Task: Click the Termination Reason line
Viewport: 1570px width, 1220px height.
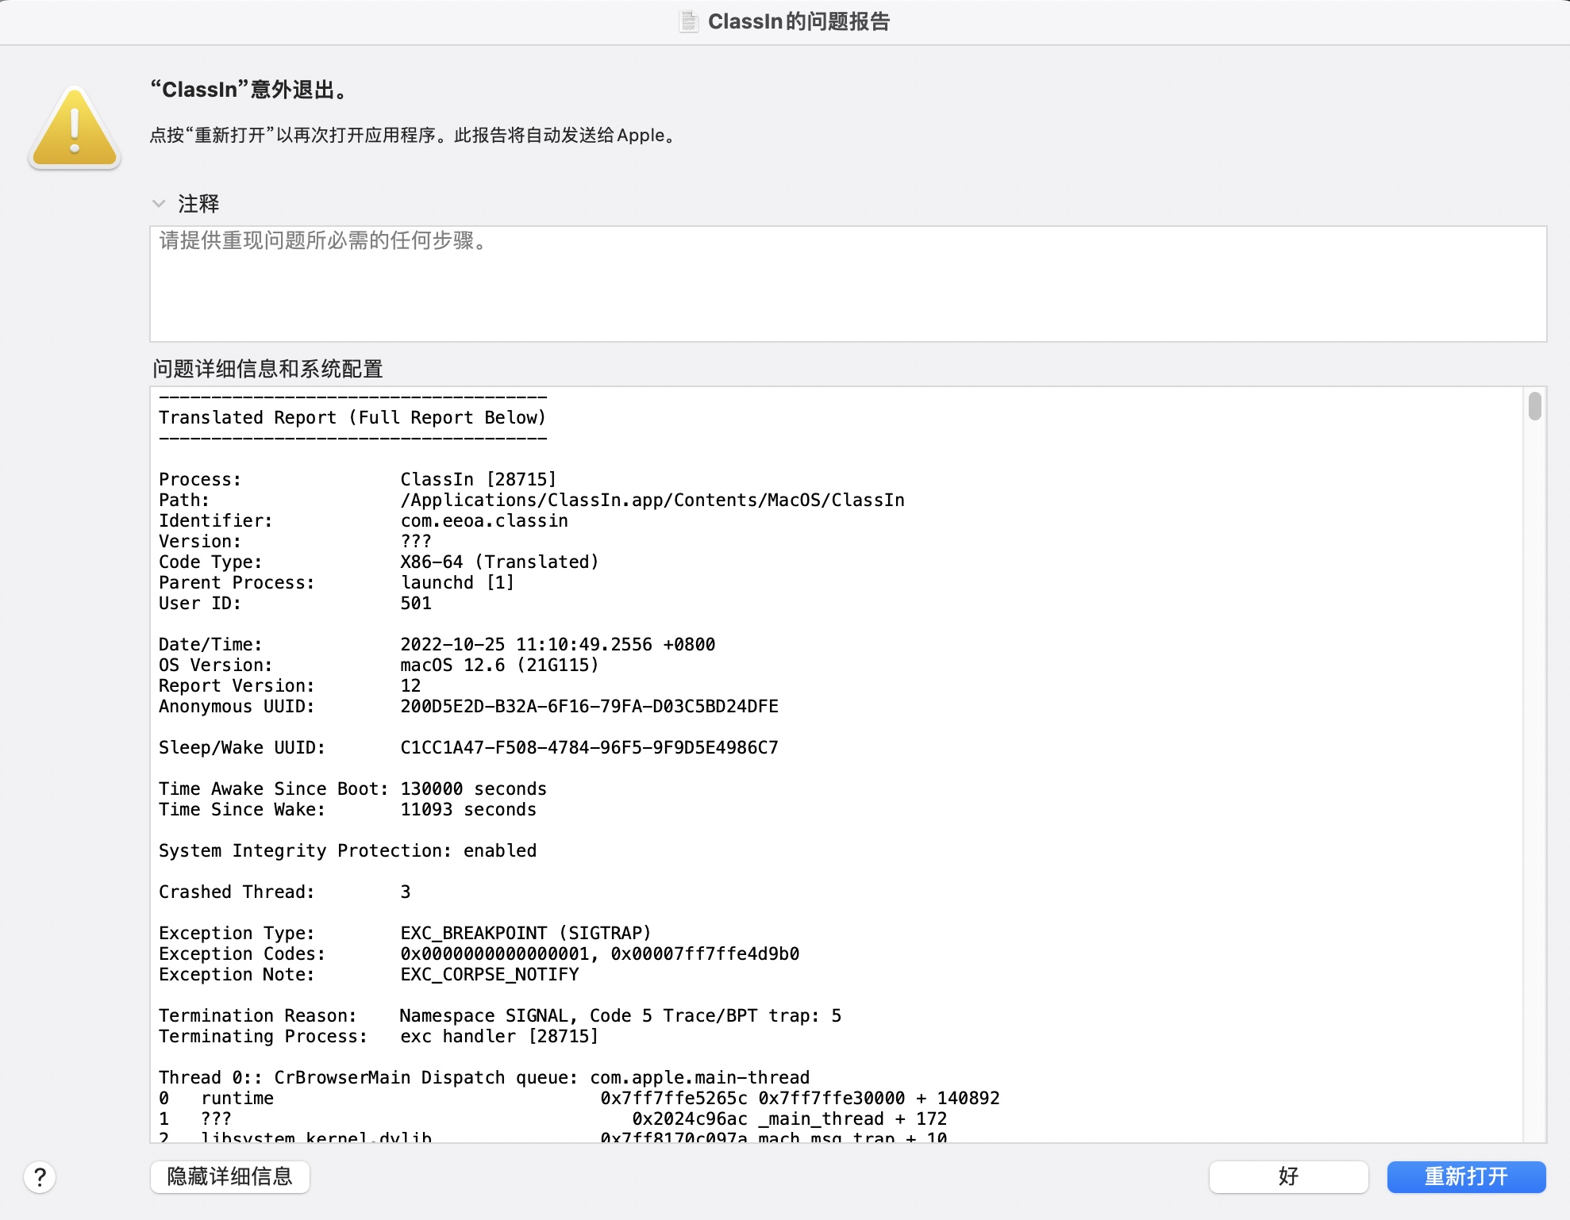Action: [x=500, y=1015]
